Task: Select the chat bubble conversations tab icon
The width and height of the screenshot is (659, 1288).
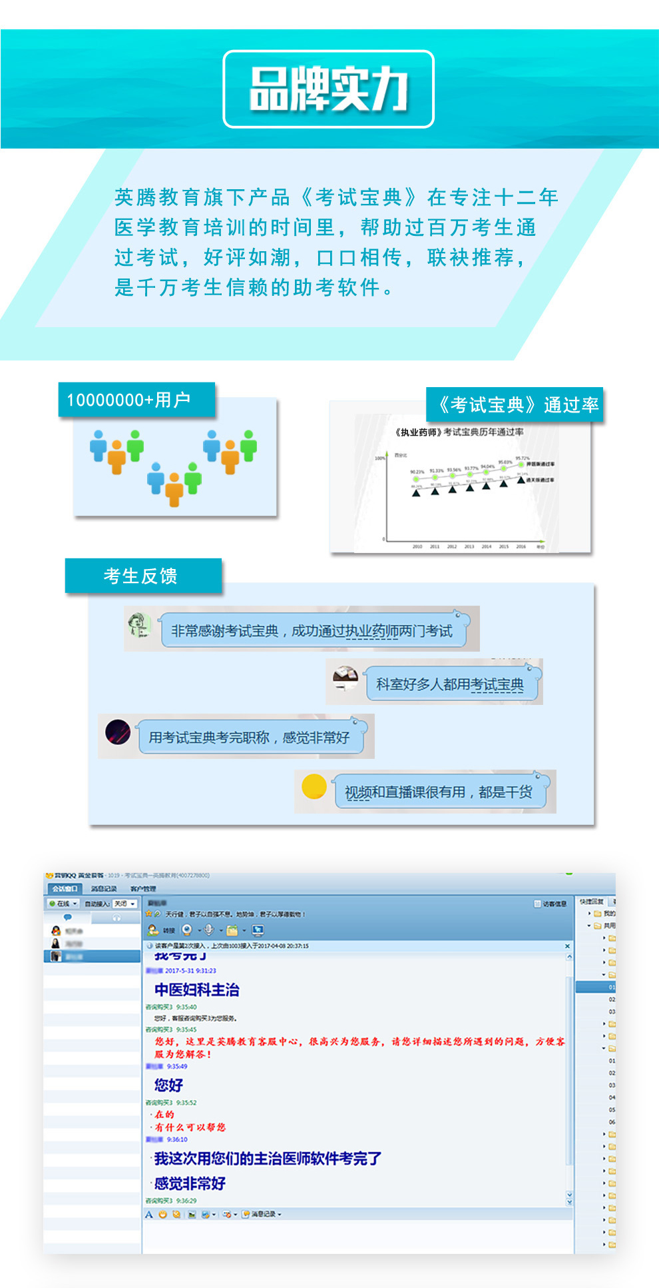Action: pos(67,918)
